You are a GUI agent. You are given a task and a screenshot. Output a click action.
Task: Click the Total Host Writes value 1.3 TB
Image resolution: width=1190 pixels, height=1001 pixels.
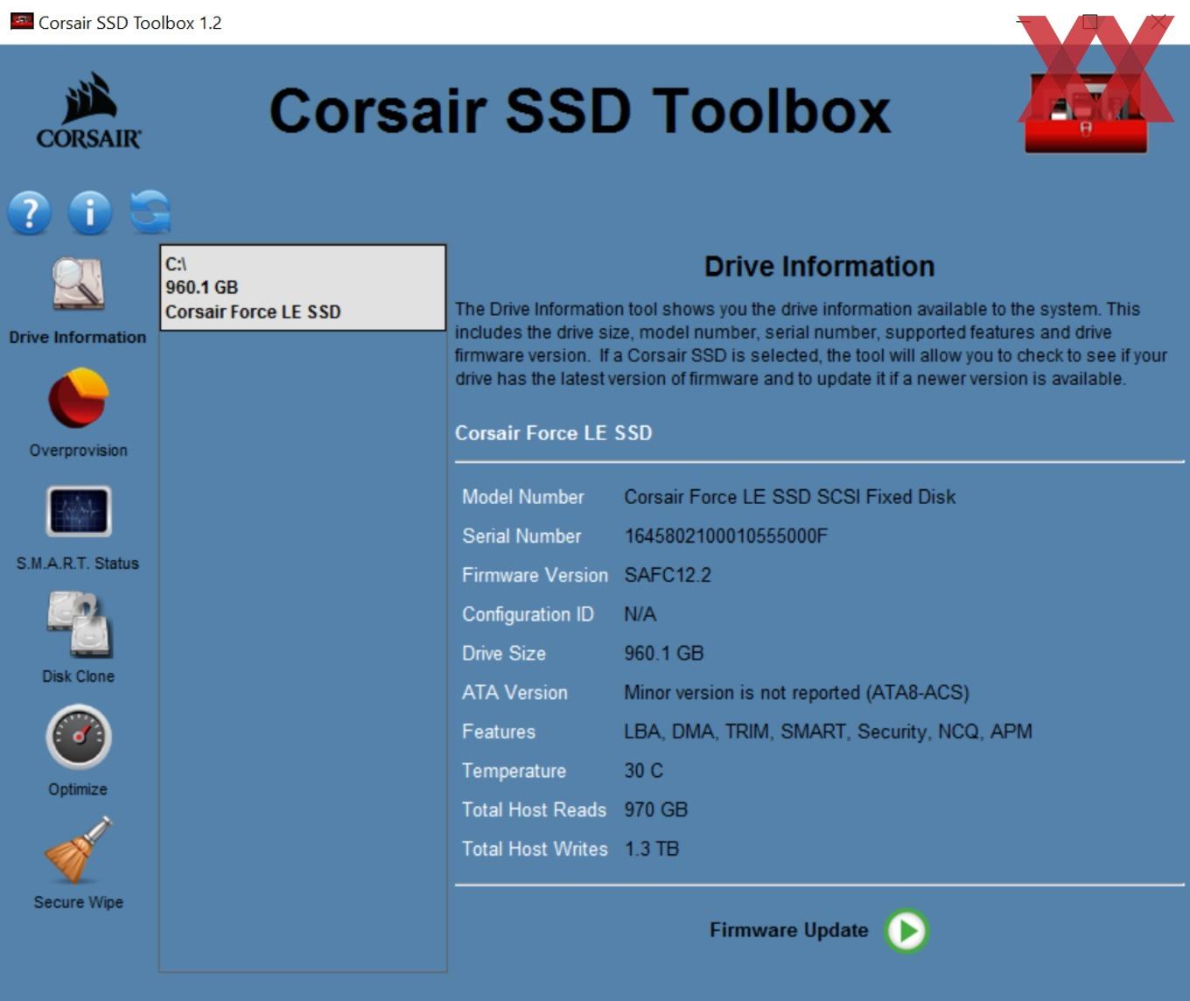click(651, 849)
